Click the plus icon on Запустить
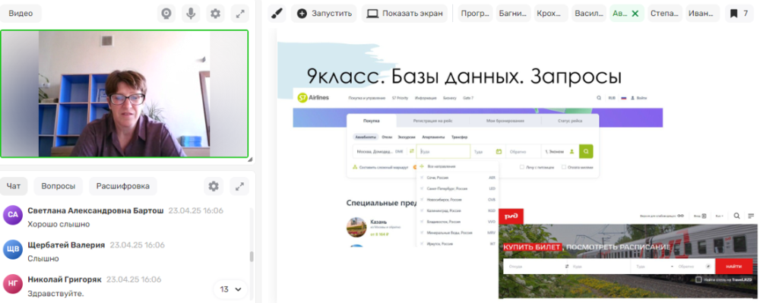 click(x=302, y=14)
